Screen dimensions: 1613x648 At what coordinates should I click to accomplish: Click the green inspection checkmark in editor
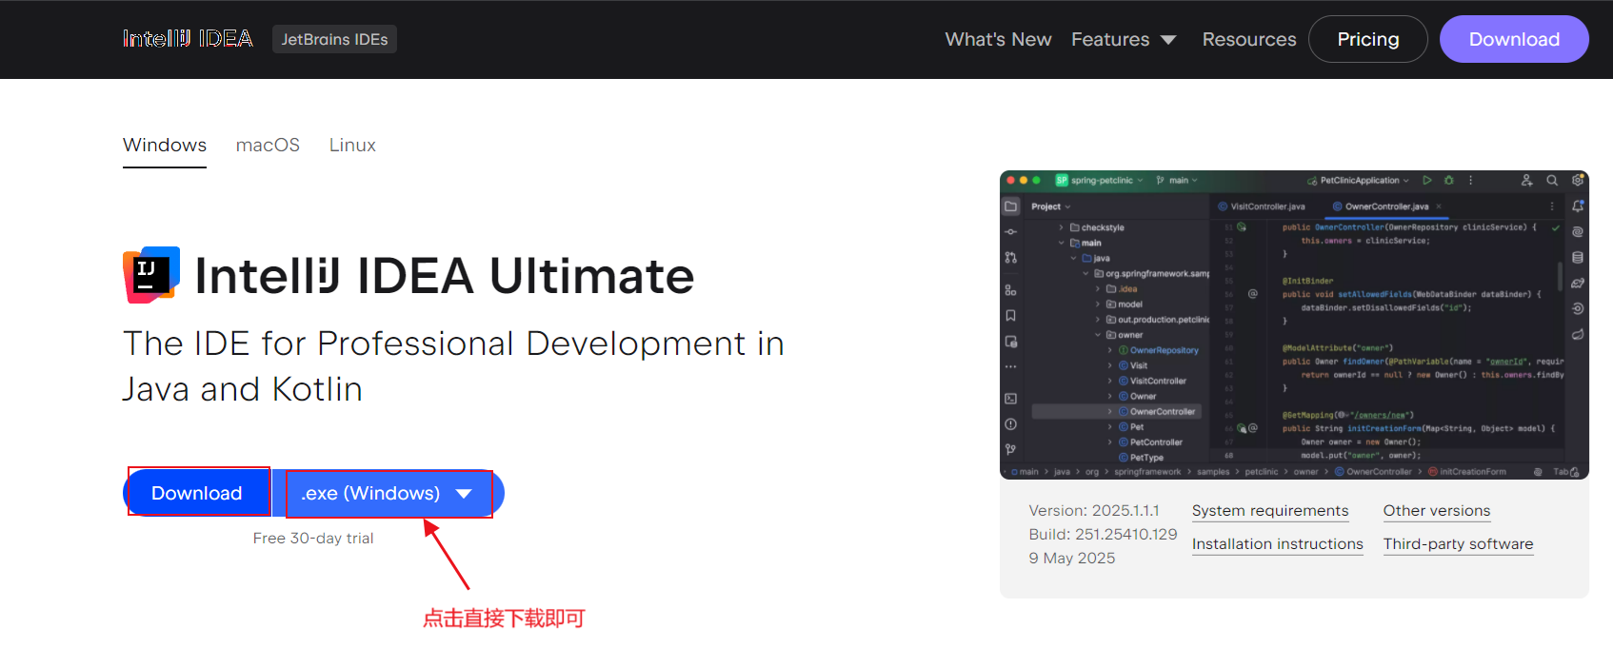click(x=1556, y=227)
